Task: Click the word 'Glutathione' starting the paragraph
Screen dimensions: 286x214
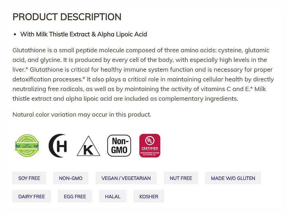Action: 29,50
